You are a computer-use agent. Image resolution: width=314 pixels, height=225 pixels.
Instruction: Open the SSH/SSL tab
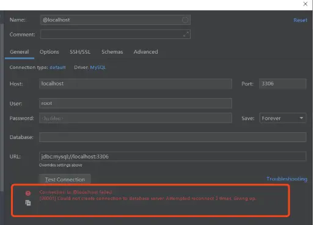[80, 52]
